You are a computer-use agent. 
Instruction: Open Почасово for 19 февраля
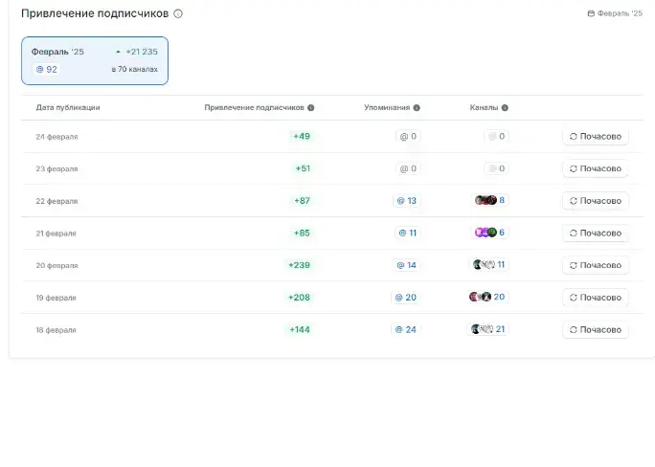click(x=596, y=298)
